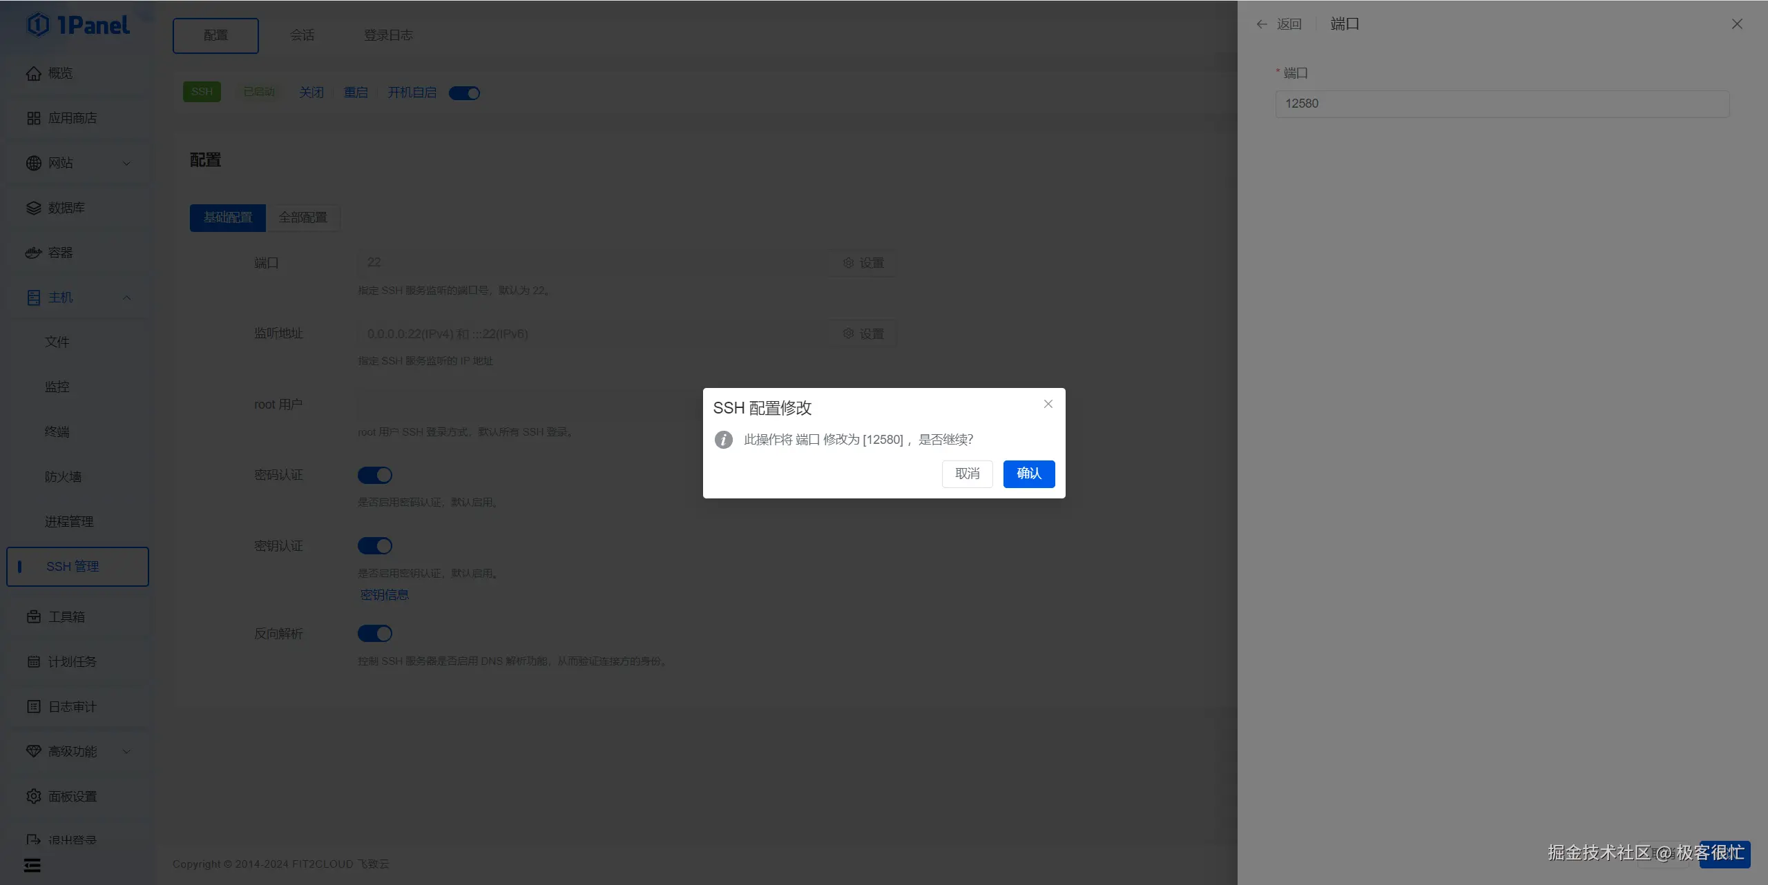
Task: Click the 容器 docker whale icon
Action: point(33,253)
